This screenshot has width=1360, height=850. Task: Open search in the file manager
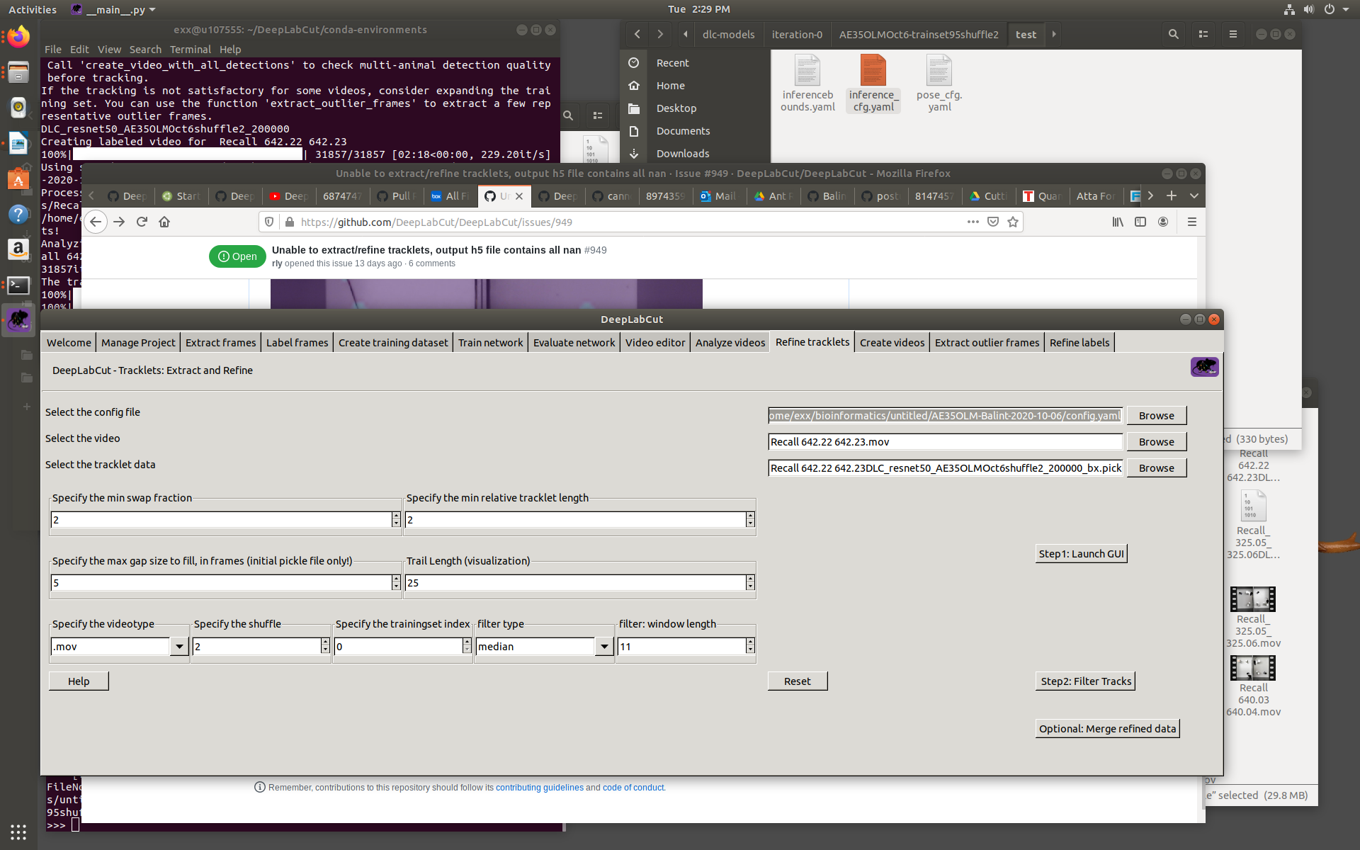click(1174, 34)
